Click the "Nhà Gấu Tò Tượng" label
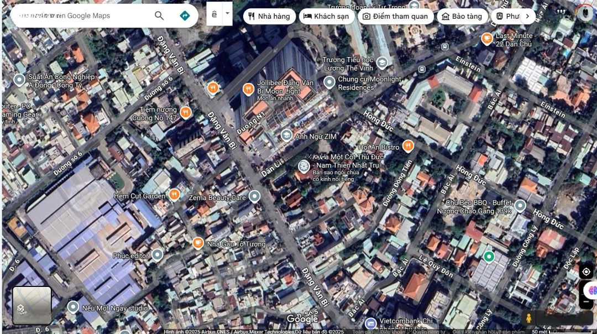This screenshot has height=334, width=597. click(236, 244)
